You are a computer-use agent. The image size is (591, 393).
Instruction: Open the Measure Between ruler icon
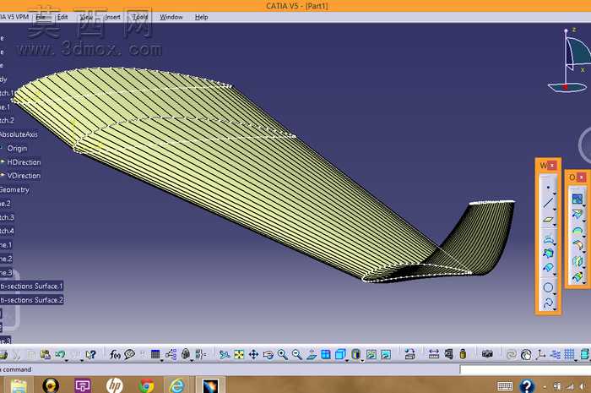click(434, 354)
